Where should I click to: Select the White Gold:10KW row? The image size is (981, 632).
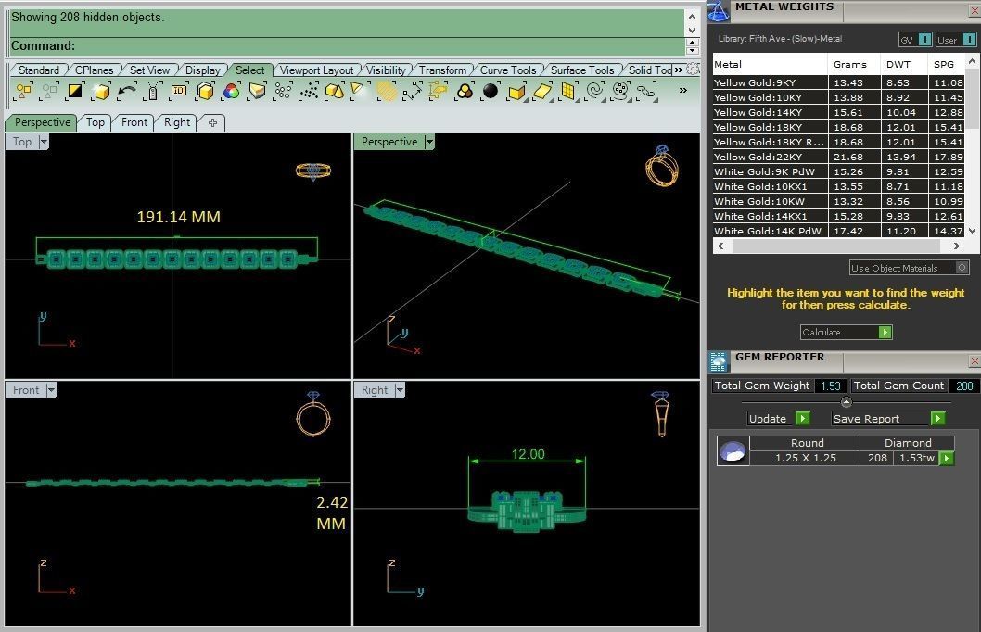pos(838,201)
